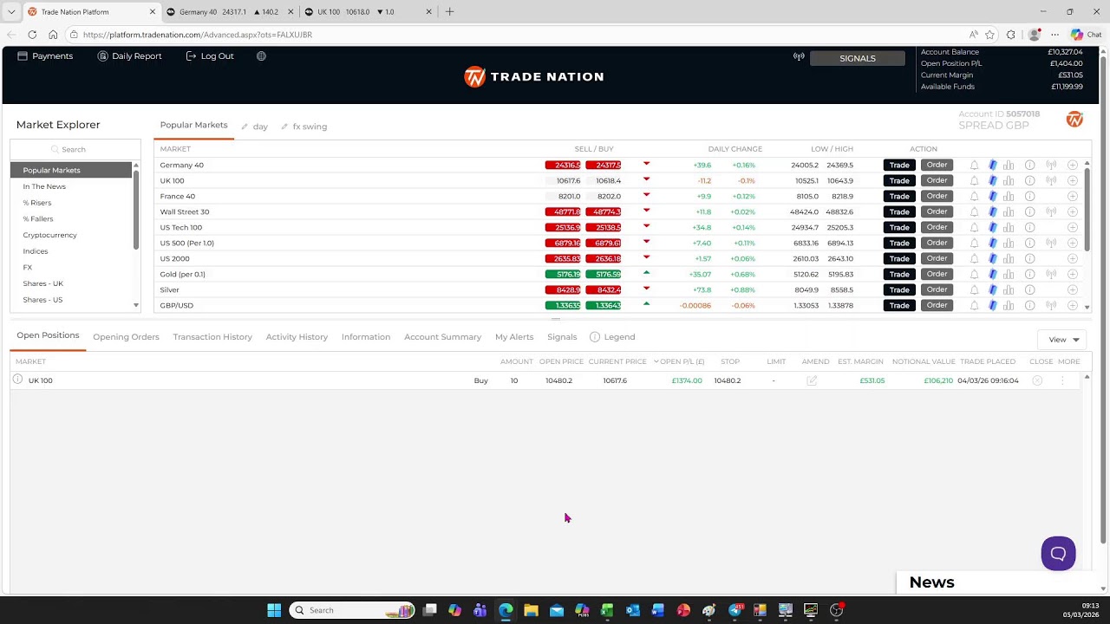This screenshot has height=624, width=1110.
Task: Click the globe language icon in top bar
Action: coord(261,55)
